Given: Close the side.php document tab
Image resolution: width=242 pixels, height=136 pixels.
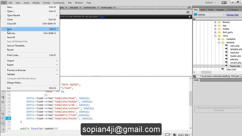Looking at the screenshot, I should pos(80,8).
